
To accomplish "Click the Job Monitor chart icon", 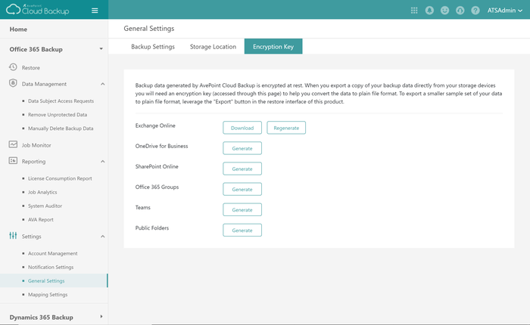I will (x=13, y=144).
